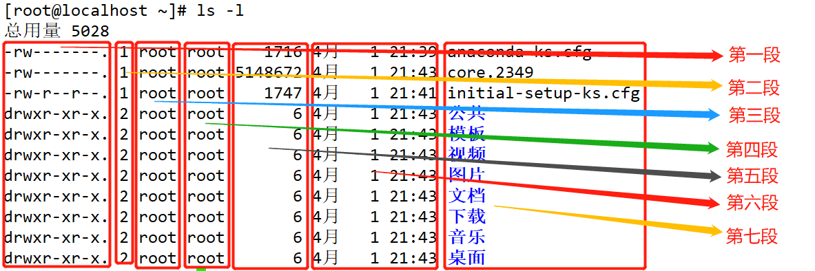The image size is (815, 271).
Task: Click the 图片 directory name
Action: point(467,175)
